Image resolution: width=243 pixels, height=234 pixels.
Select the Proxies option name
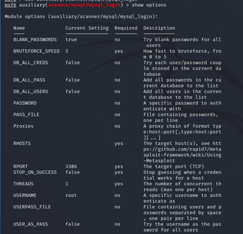(23, 126)
